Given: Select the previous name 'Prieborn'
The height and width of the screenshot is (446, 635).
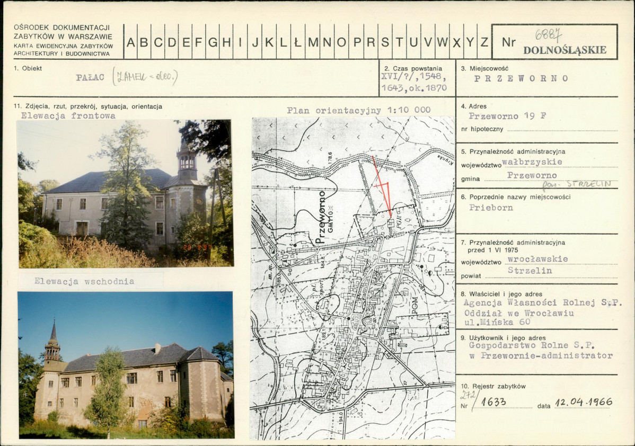Looking at the screenshot, I should tap(490, 207).
